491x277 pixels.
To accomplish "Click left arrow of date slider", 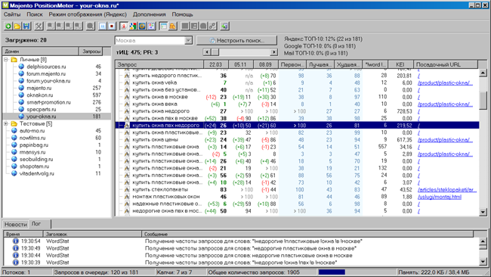I will coord(207,52).
